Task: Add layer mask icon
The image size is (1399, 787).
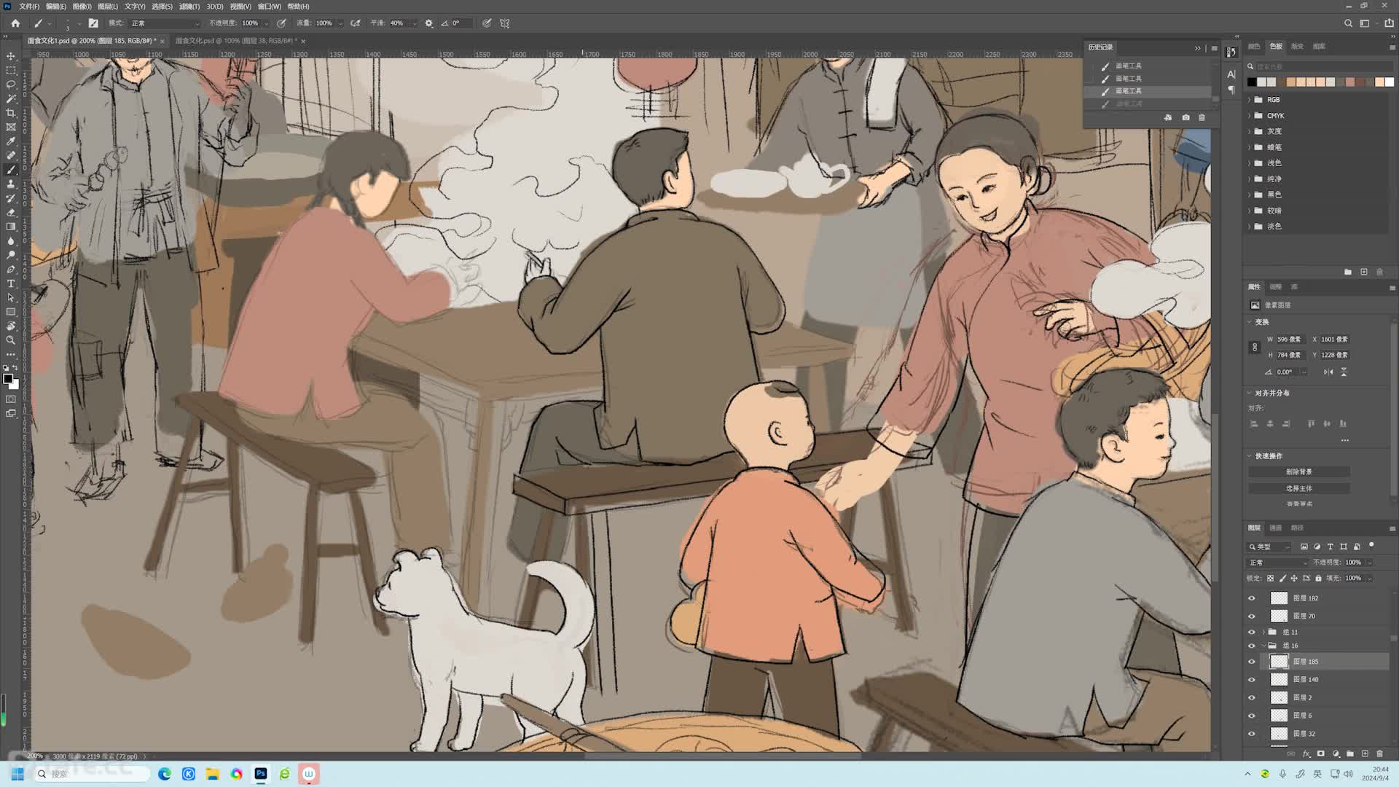Action: pyautogui.click(x=1320, y=753)
